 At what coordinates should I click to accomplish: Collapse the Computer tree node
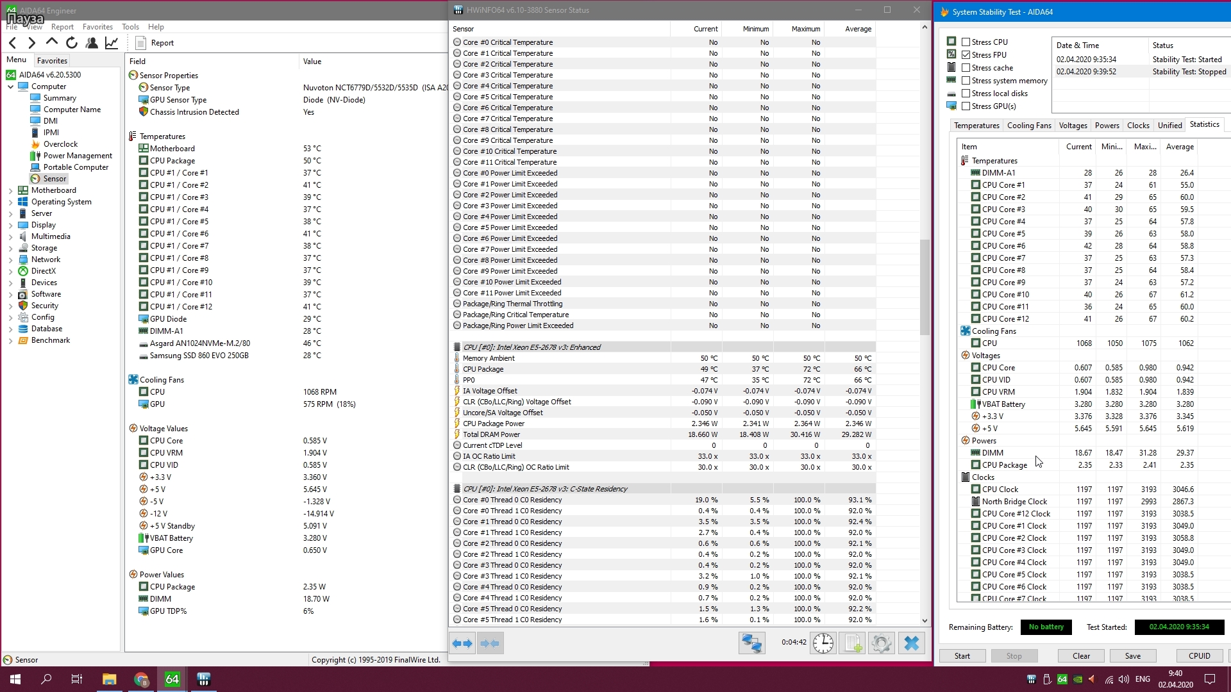[10, 86]
